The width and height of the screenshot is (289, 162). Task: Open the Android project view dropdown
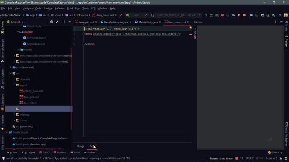point(15,22)
